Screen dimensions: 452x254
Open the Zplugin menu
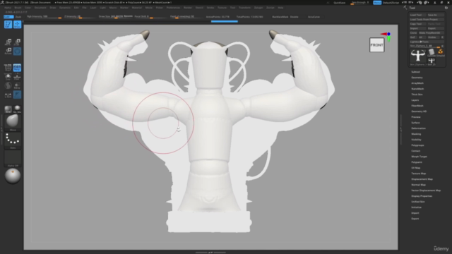pyautogui.click(x=258, y=8)
